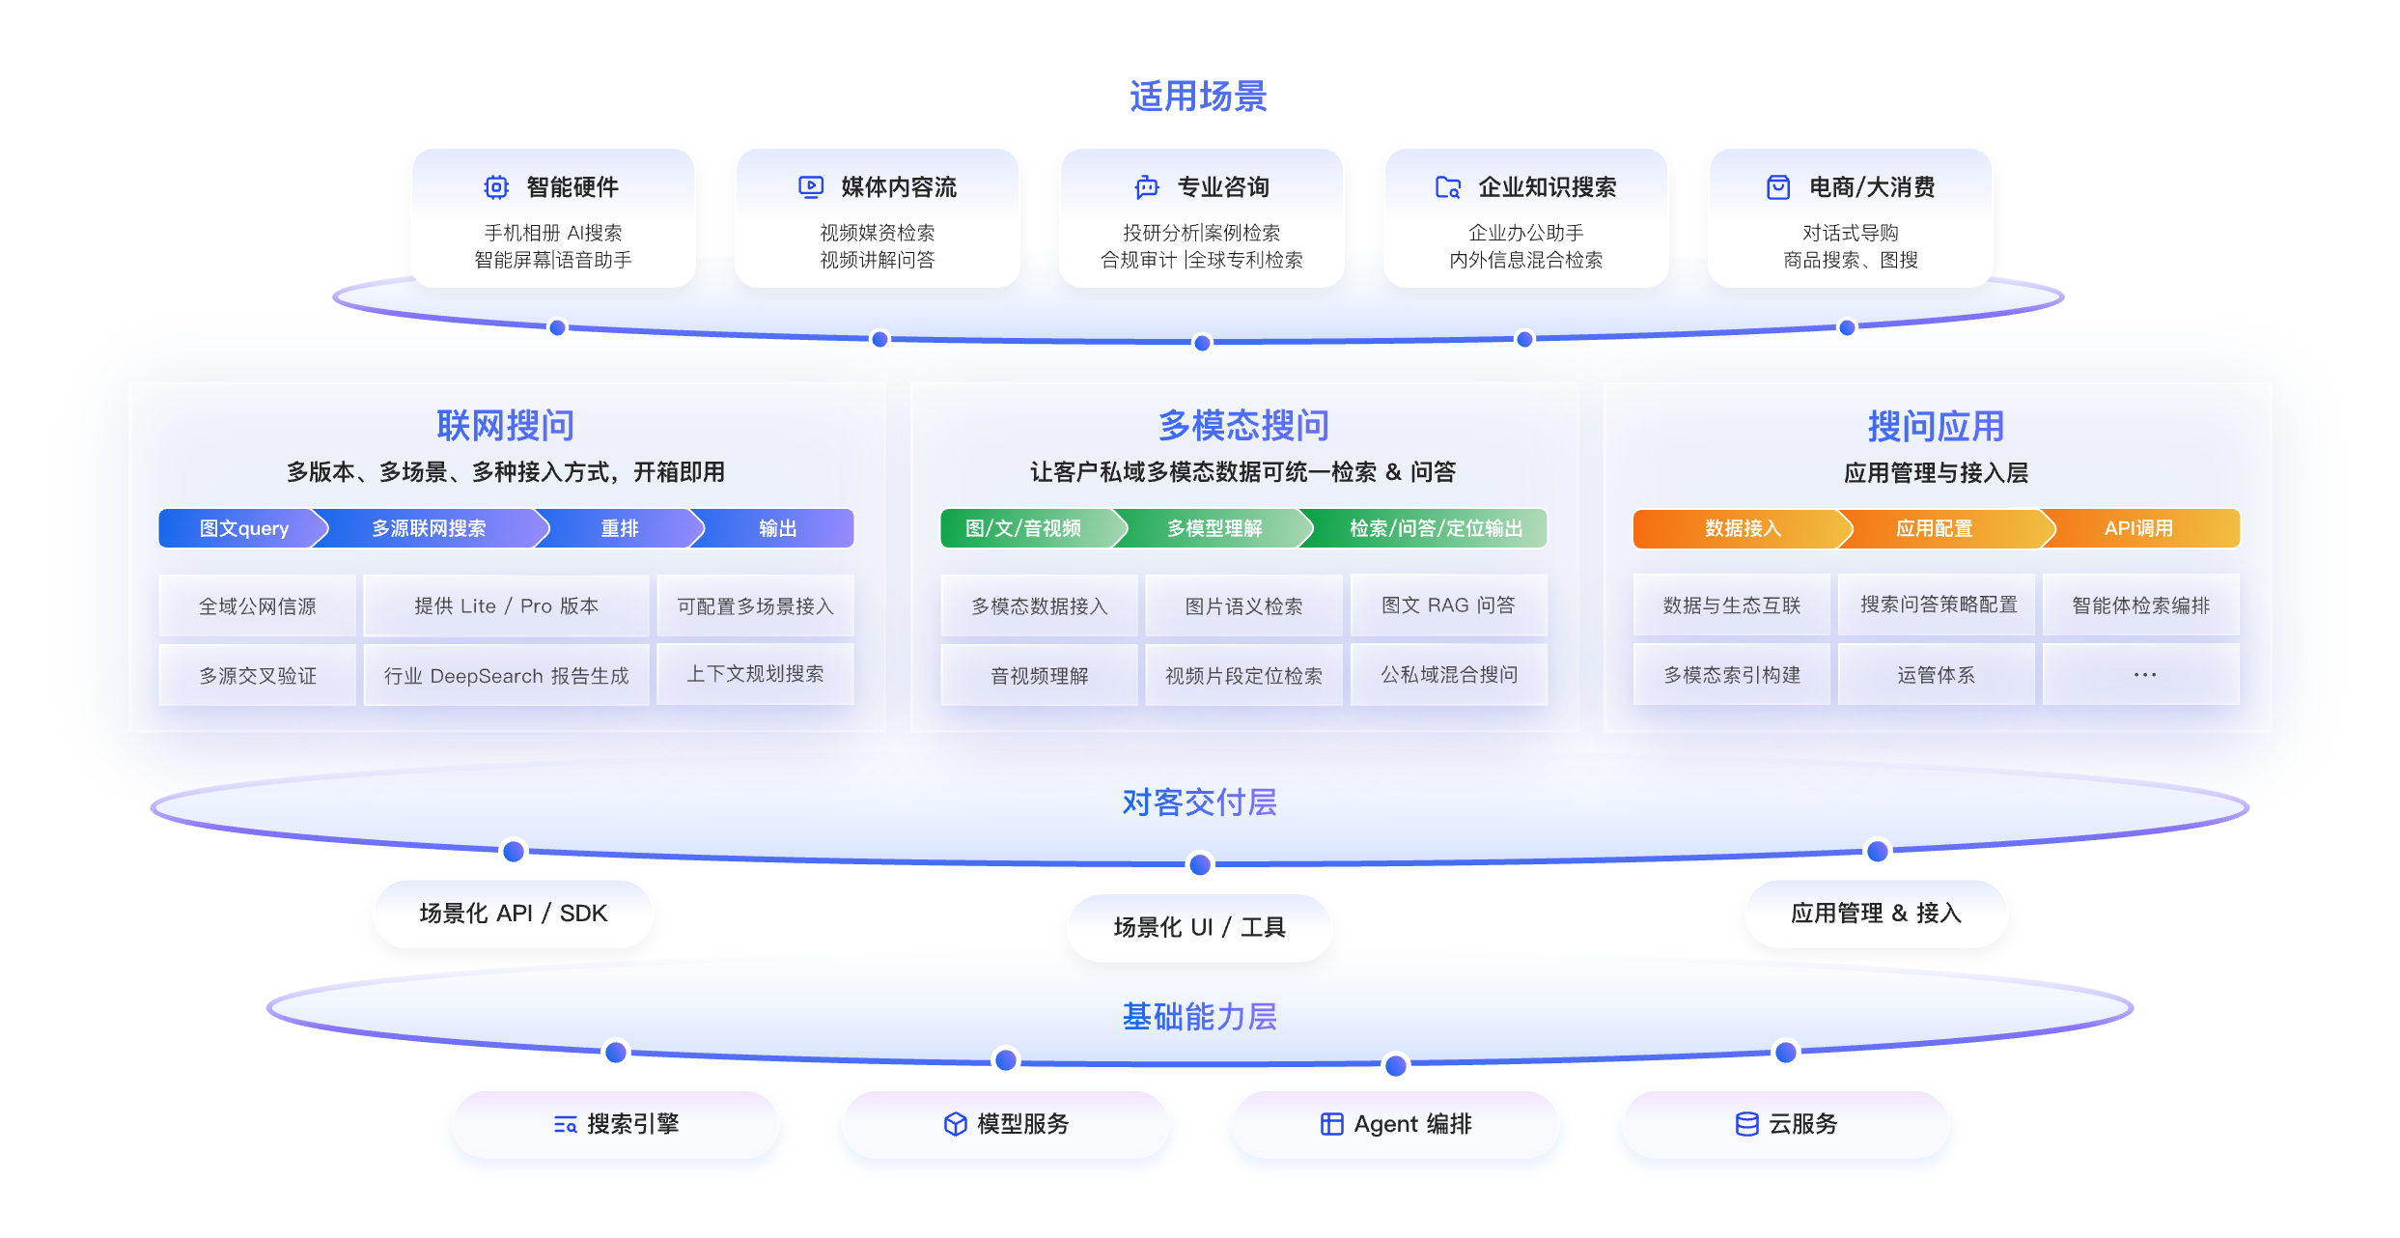Click the 联网搜问 section heading
Viewport: 2400px width, 1238px height.
click(x=506, y=426)
